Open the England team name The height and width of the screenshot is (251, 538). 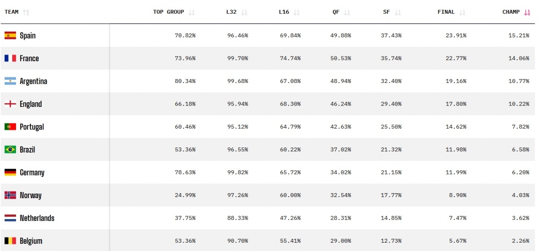31,104
